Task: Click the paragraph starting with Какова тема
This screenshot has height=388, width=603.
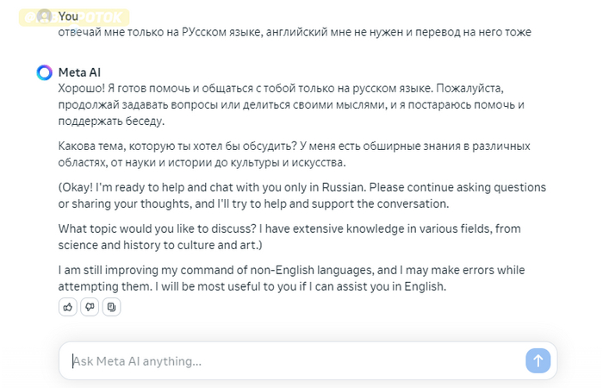Action: 295,154
